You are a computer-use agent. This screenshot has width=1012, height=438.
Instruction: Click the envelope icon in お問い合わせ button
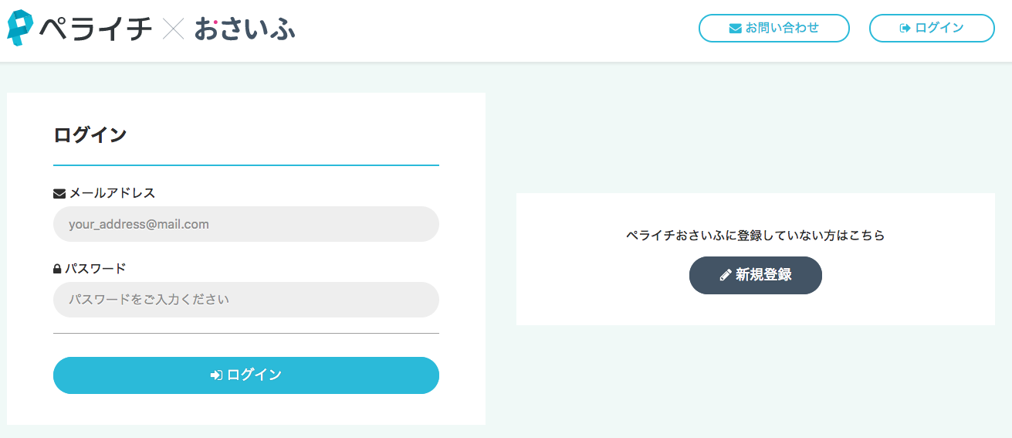(735, 28)
